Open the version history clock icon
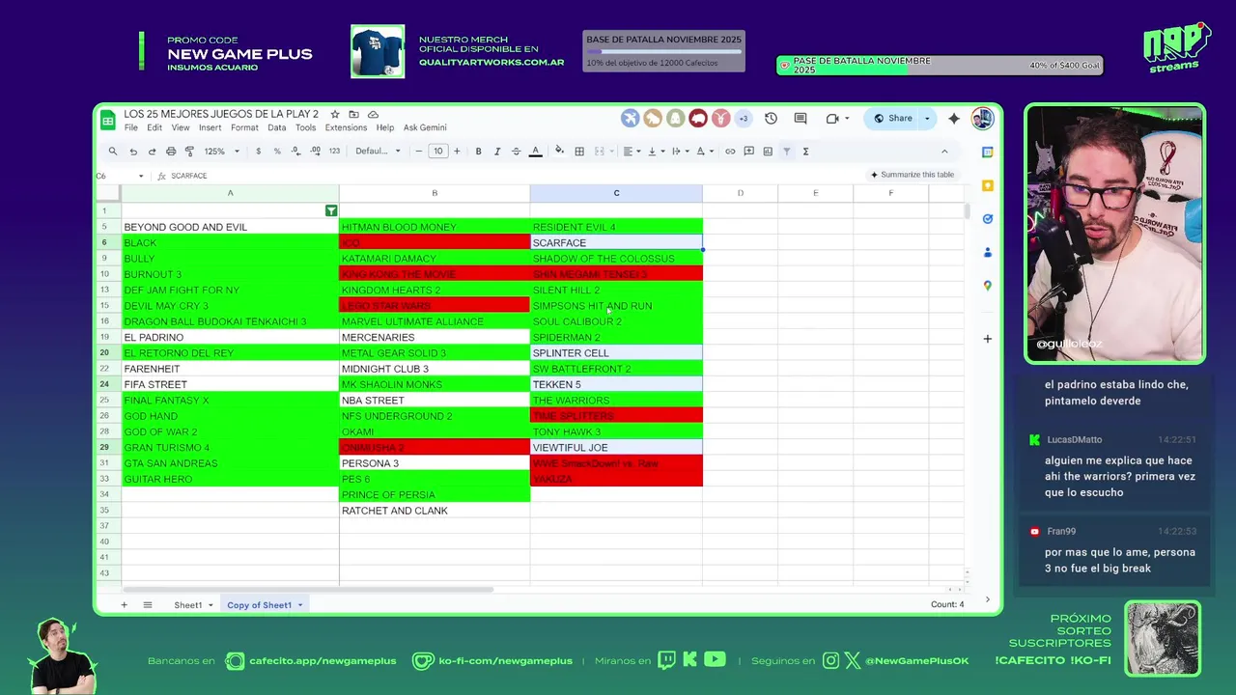The width and height of the screenshot is (1236, 695). pyautogui.click(x=771, y=118)
